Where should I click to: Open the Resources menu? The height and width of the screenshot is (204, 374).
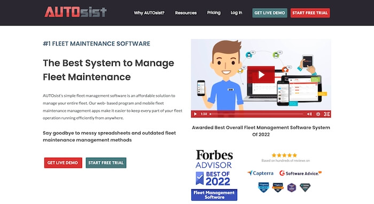(x=186, y=13)
